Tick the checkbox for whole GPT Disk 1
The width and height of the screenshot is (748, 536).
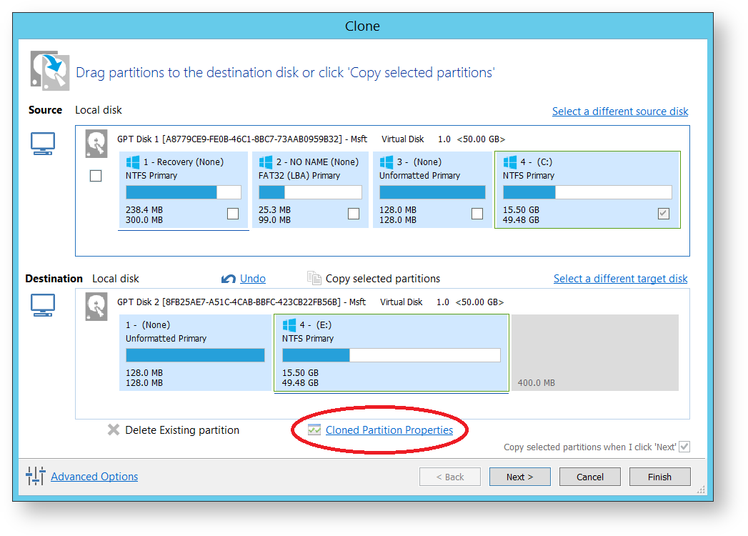point(96,176)
